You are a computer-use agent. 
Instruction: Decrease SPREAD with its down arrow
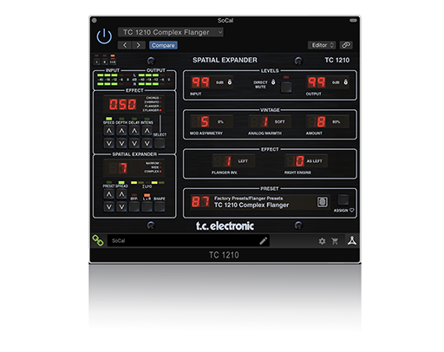pyautogui.click(x=121, y=206)
